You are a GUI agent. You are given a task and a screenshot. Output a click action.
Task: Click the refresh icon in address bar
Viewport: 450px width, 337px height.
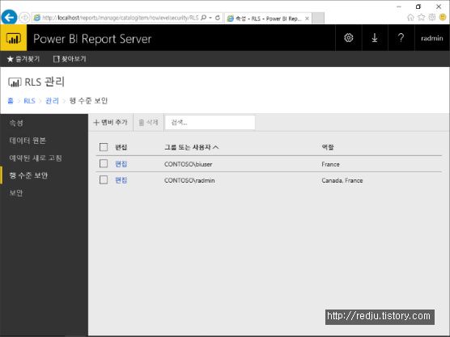pos(218,18)
